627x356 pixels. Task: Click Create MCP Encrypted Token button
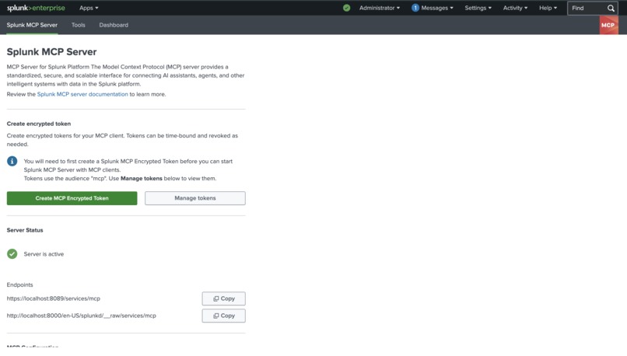tap(72, 198)
